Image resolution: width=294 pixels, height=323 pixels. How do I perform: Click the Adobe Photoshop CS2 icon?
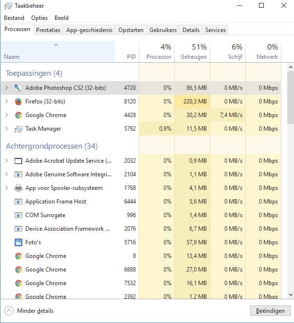coord(18,88)
